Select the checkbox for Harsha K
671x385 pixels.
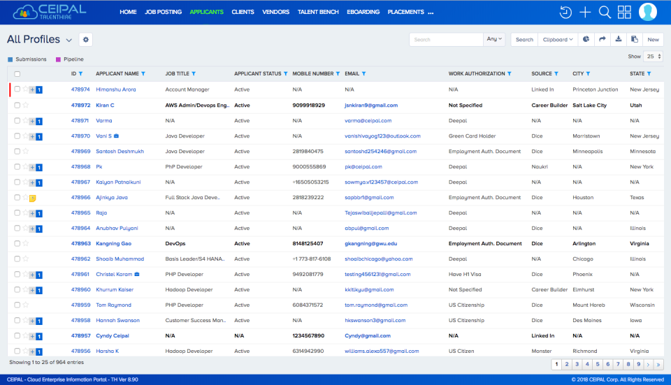click(x=17, y=351)
